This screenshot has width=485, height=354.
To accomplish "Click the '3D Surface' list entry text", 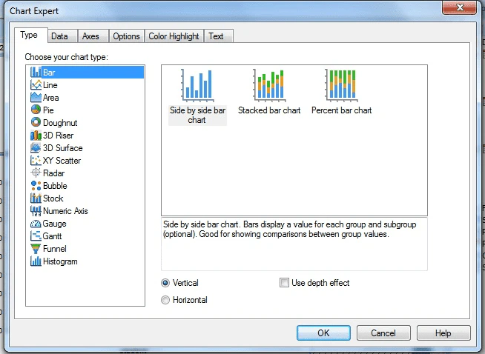I will pos(63,148).
